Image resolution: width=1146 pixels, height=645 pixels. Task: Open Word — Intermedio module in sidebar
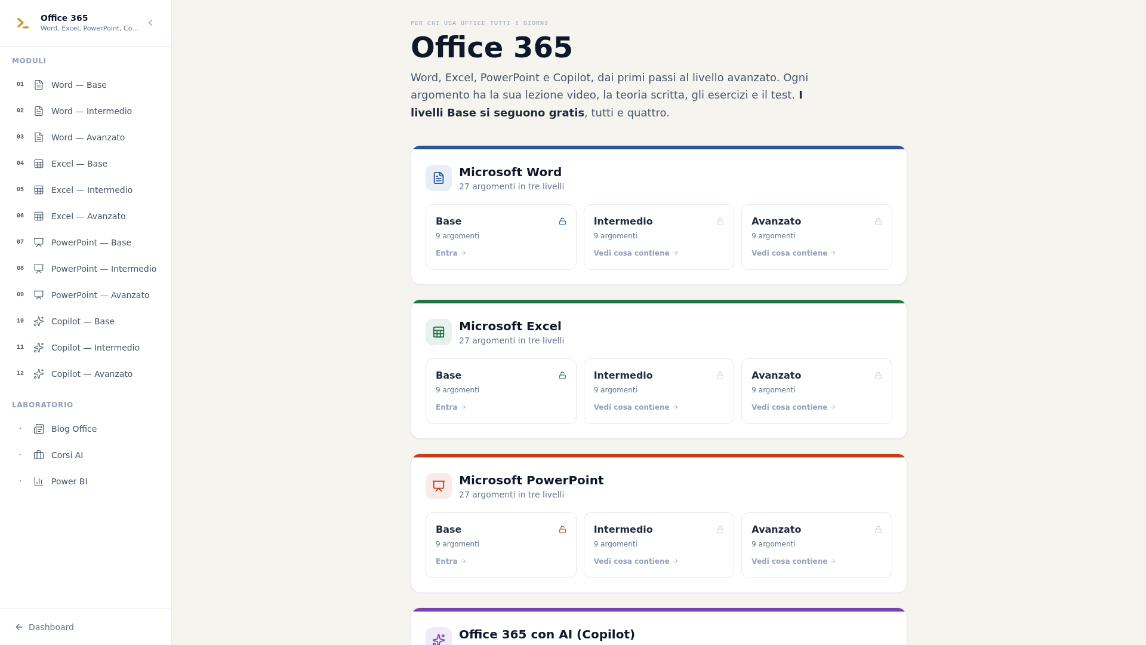click(x=85, y=111)
